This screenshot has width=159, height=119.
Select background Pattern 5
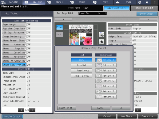pos(106,81)
